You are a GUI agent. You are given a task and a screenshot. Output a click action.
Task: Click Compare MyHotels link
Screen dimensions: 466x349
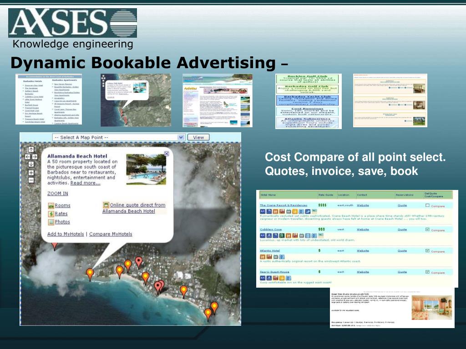111,234
